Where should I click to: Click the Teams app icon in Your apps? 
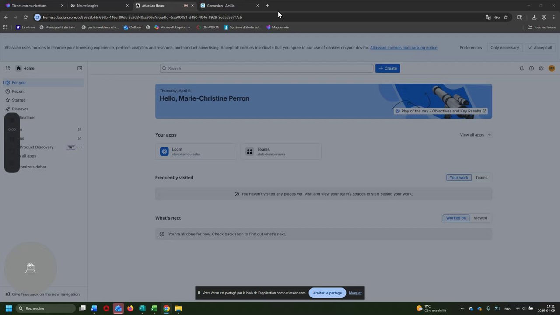(249, 151)
